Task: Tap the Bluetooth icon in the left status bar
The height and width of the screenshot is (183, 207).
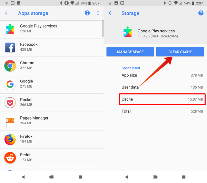Action: pyautogui.click(x=61, y=3)
